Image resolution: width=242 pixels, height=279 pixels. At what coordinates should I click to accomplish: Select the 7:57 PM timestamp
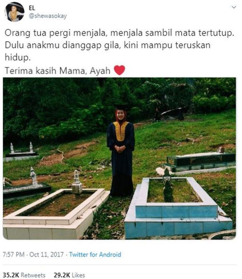[x=14, y=254]
